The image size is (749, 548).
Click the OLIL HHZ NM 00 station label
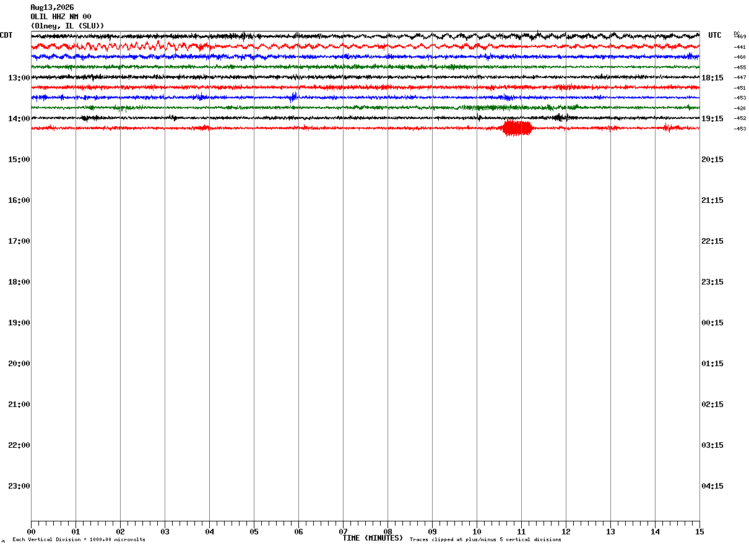point(61,17)
